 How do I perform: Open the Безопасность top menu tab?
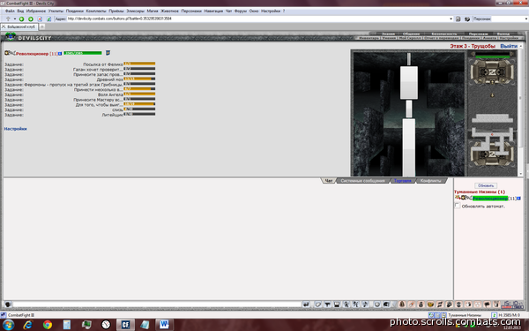(444, 34)
